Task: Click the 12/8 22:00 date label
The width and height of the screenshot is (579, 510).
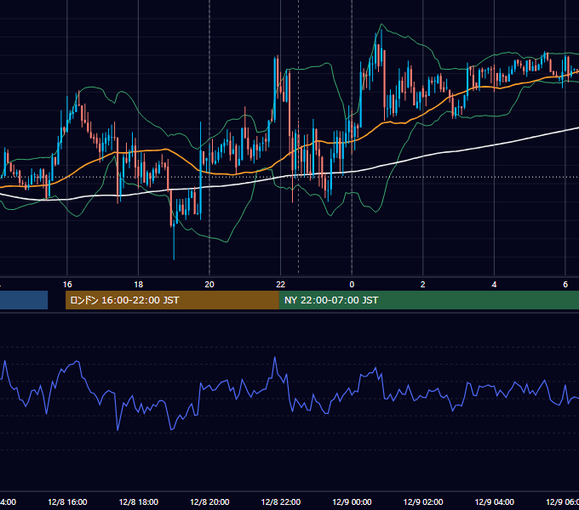Action: click(281, 501)
